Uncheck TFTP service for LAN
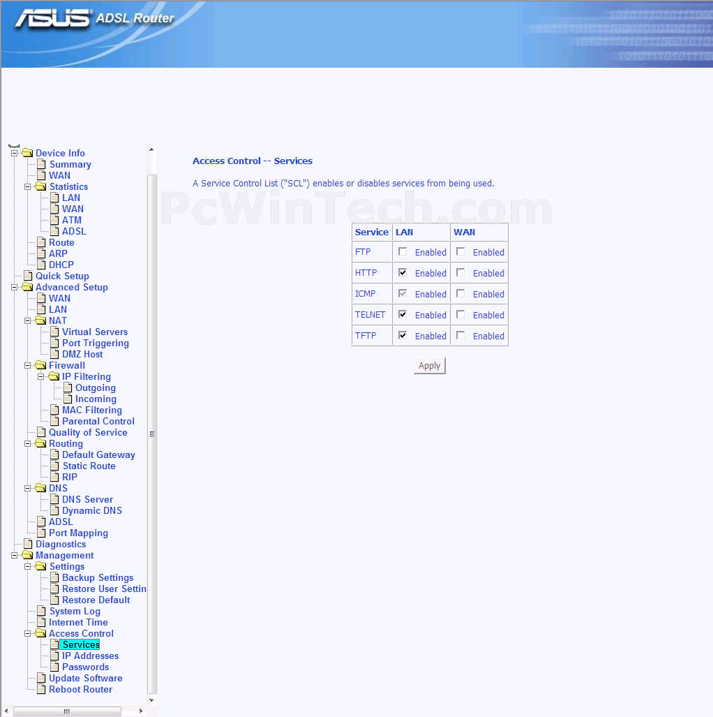The width and height of the screenshot is (713, 717). [403, 335]
